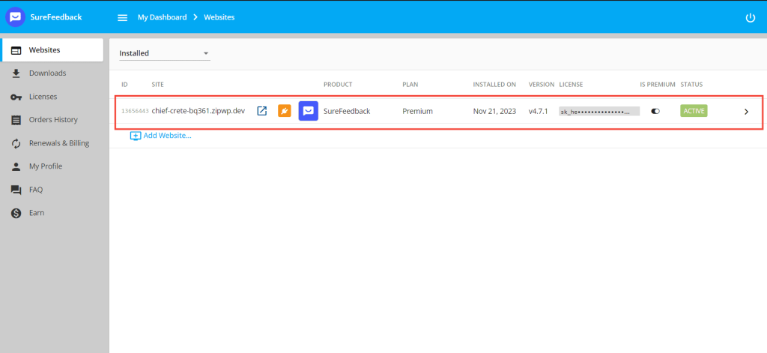Image resolution: width=767 pixels, height=353 pixels.
Task: Click the Renewals & Billing refresh icon
Action: (x=16, y=143)
